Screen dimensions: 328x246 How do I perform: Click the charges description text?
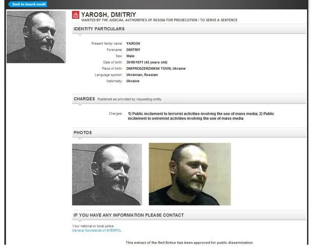point(201,116)
